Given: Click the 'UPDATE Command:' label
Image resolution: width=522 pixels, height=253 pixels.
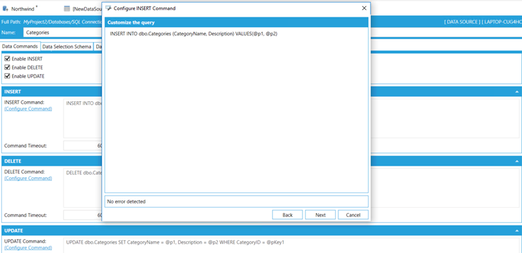Looking at the screenshot, I should [x=25, y=242].
